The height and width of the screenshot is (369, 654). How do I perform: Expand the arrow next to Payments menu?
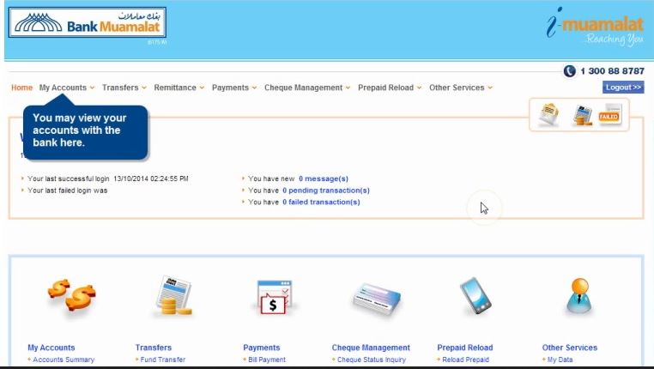(x=254, y=88)
